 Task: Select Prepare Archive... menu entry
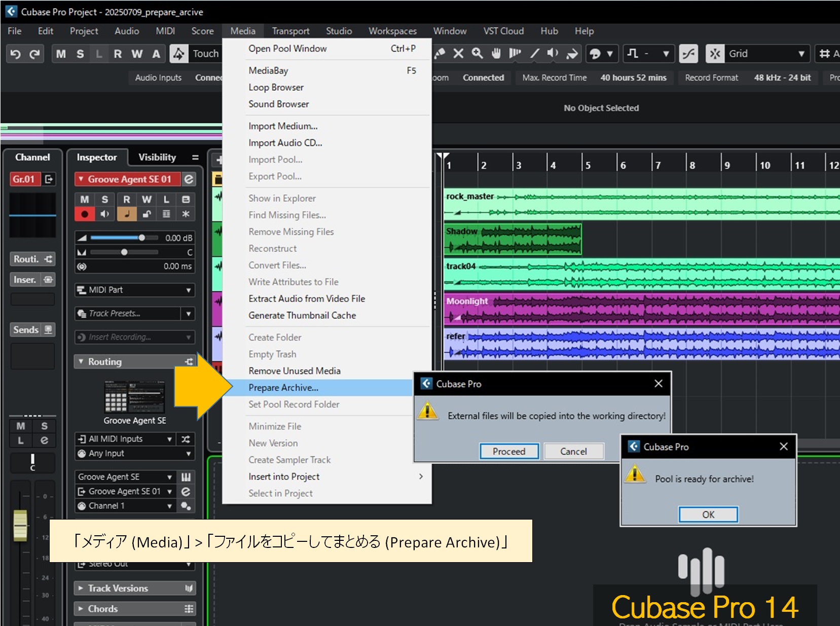click(318, 388)
